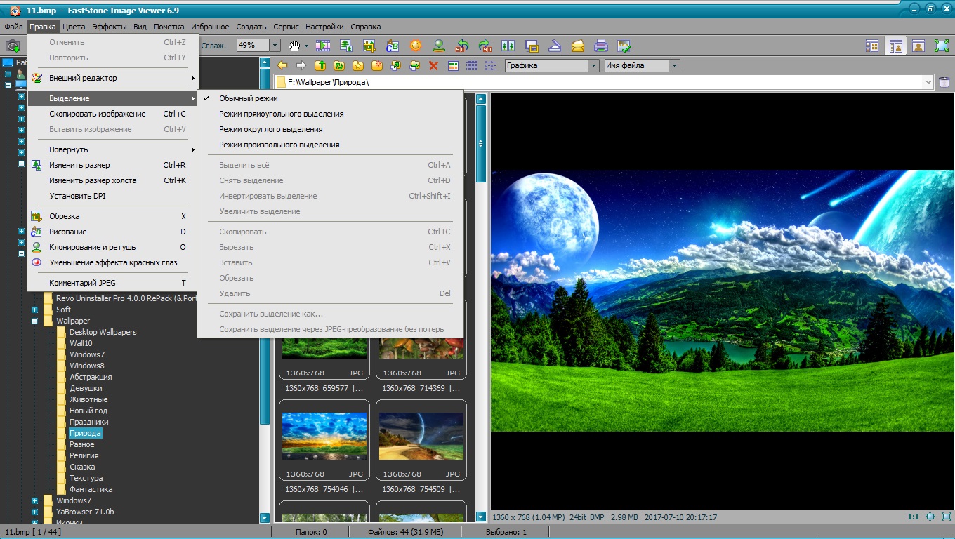Select the 'Фантастика' folder in tree
This screenshot has width=955, height=539.
[91, 489]
